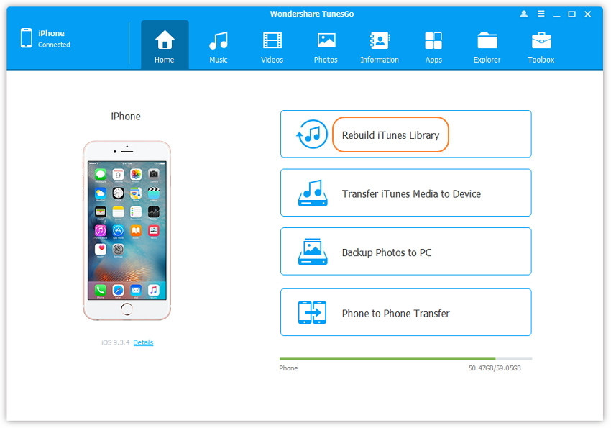Click the Rebuild iTunes Library music icon

pyautogui.click(x=312, y=134)
